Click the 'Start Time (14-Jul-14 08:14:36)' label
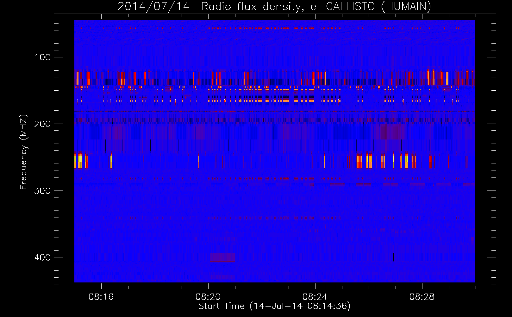This screenshot has height=317, width=512. 274,306
